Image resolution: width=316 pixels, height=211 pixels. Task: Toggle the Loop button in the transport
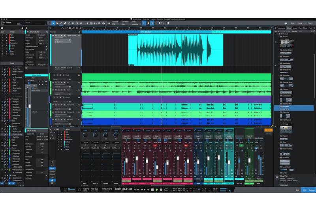166,190
